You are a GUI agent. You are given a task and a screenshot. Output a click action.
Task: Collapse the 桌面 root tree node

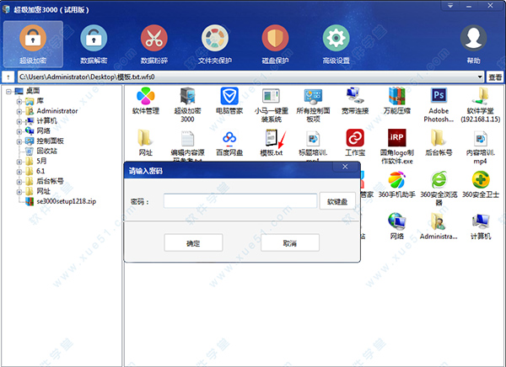[x=8, y=91]
